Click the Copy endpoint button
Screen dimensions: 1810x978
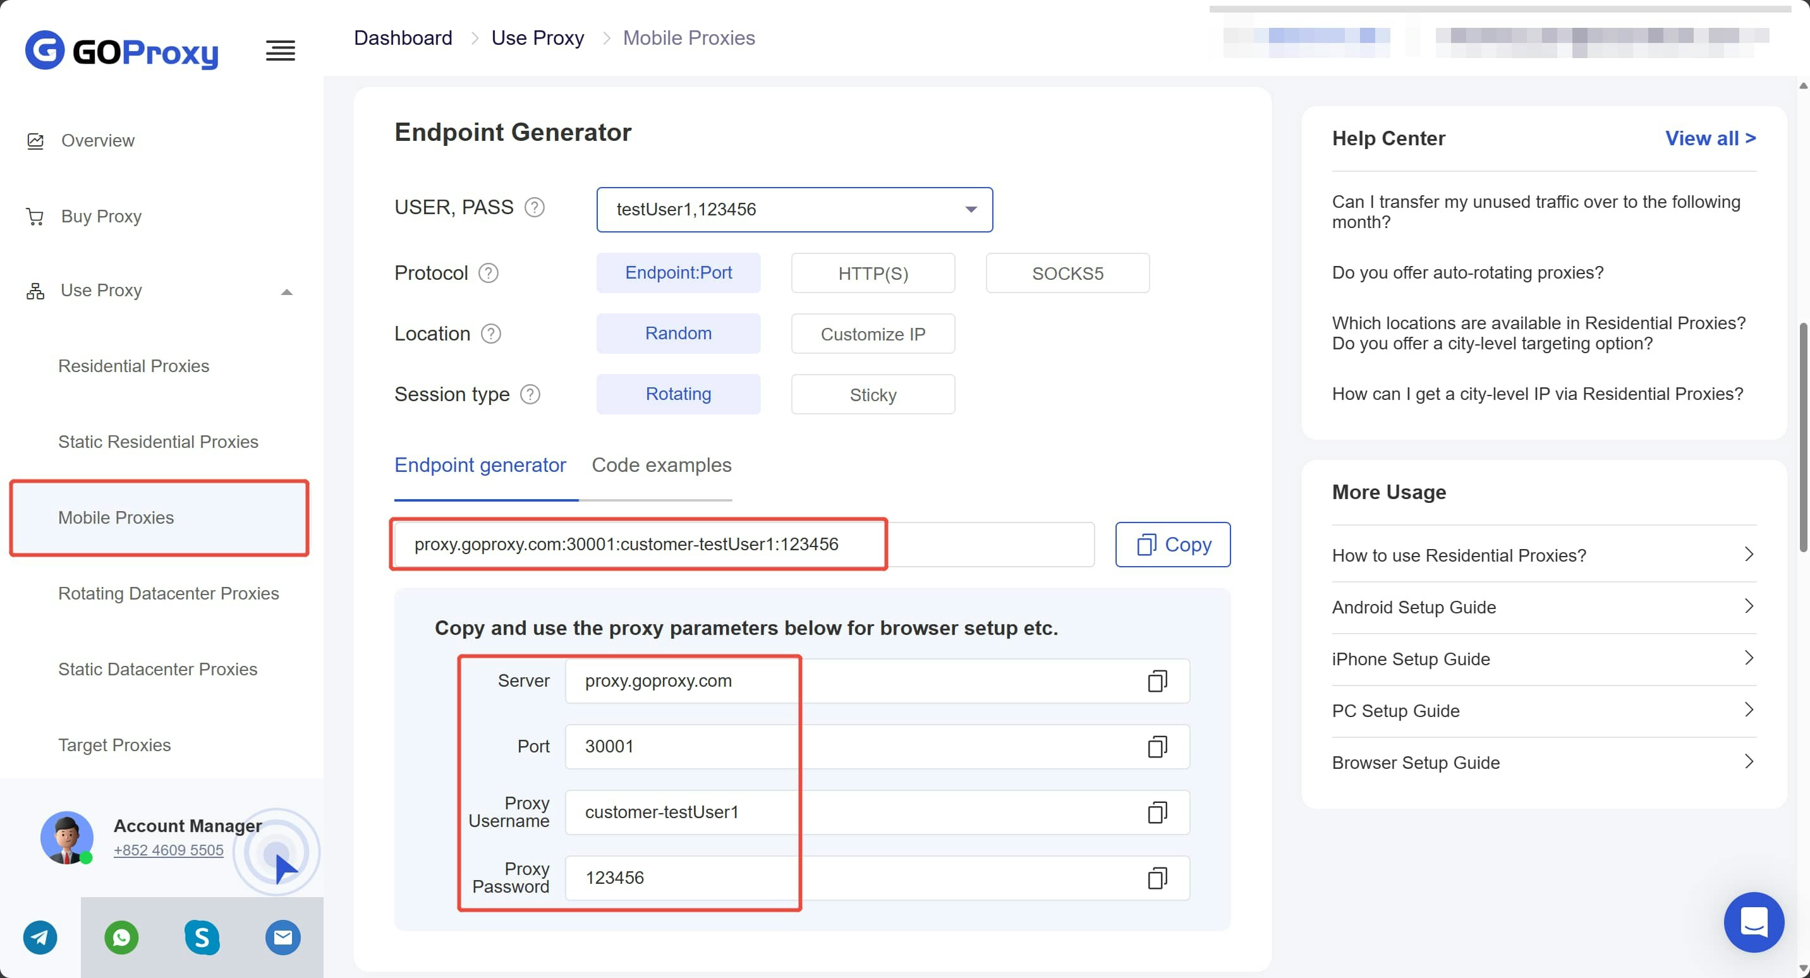pyautogui.click(x=1173, y=545)
